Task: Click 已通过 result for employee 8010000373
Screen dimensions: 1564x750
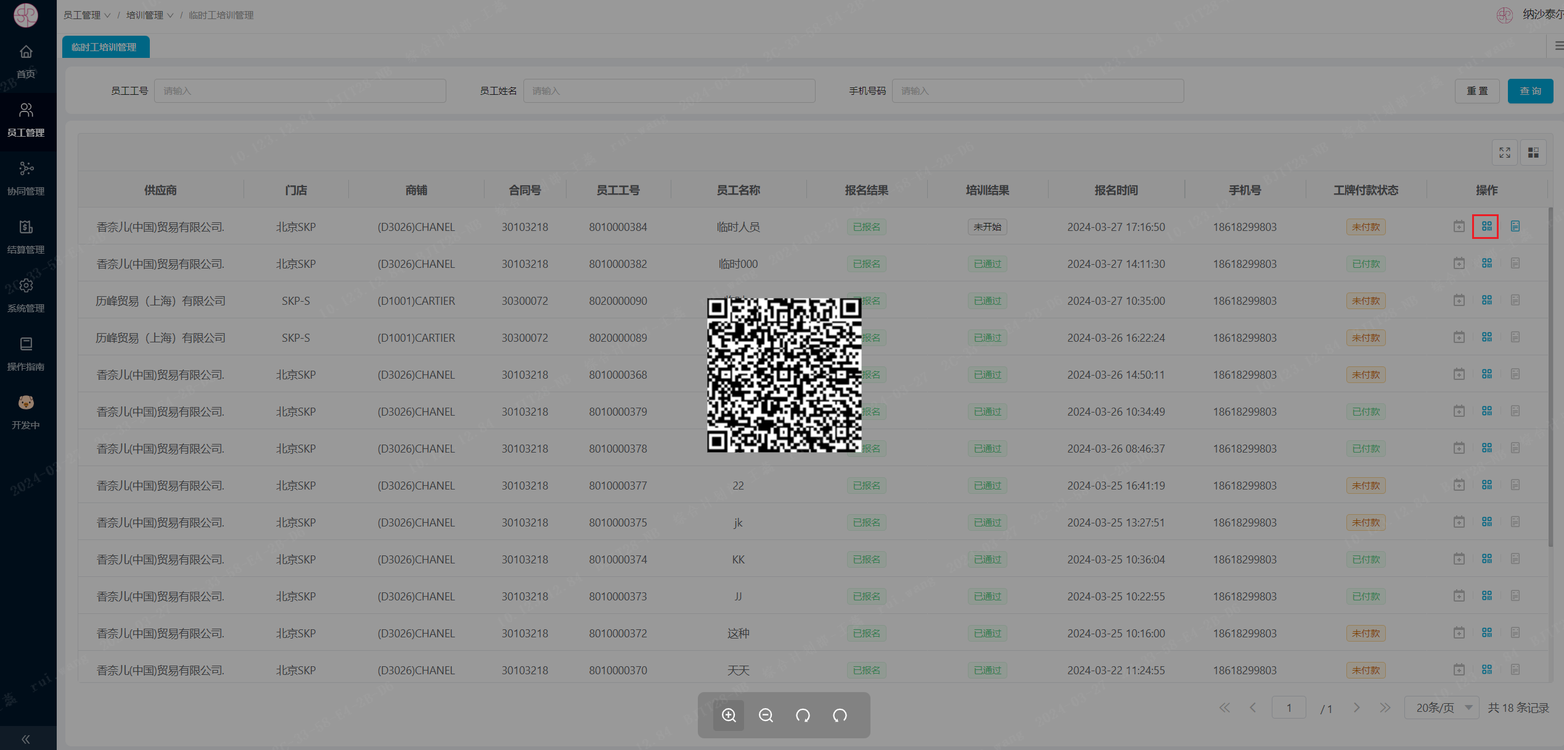Action: [987, 596]
